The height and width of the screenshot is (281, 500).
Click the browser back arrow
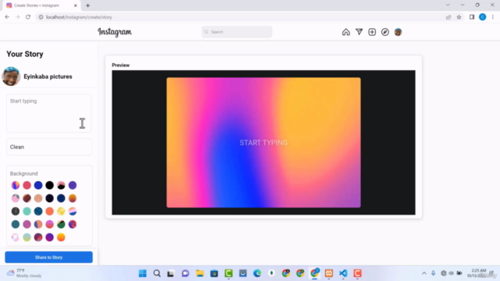[x=7, y=17]
